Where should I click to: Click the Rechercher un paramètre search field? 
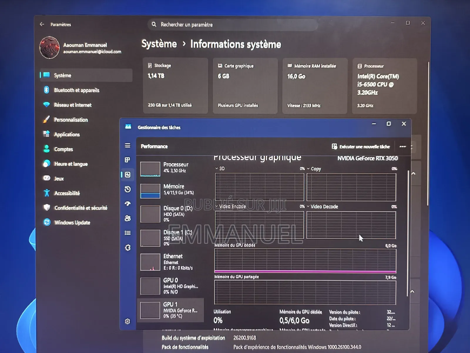(233, 25)
